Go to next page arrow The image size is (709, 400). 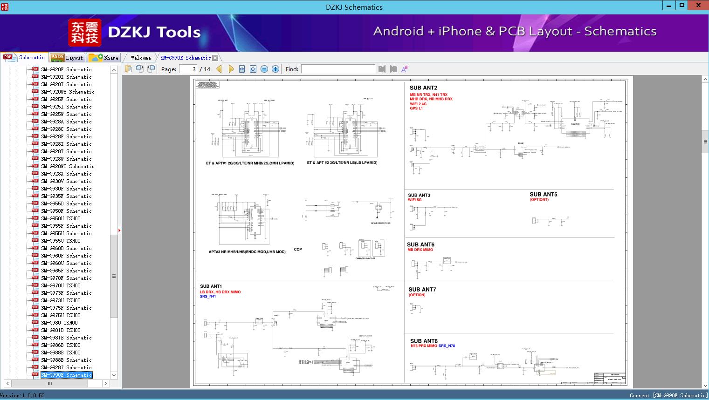click(x=231, y=69)
